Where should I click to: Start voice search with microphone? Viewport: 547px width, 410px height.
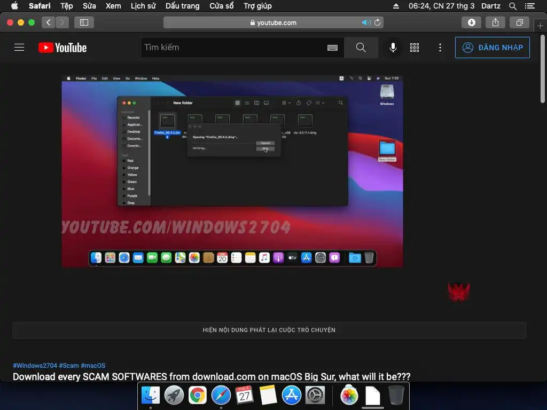pyautogui.click(x=393, y=48)
